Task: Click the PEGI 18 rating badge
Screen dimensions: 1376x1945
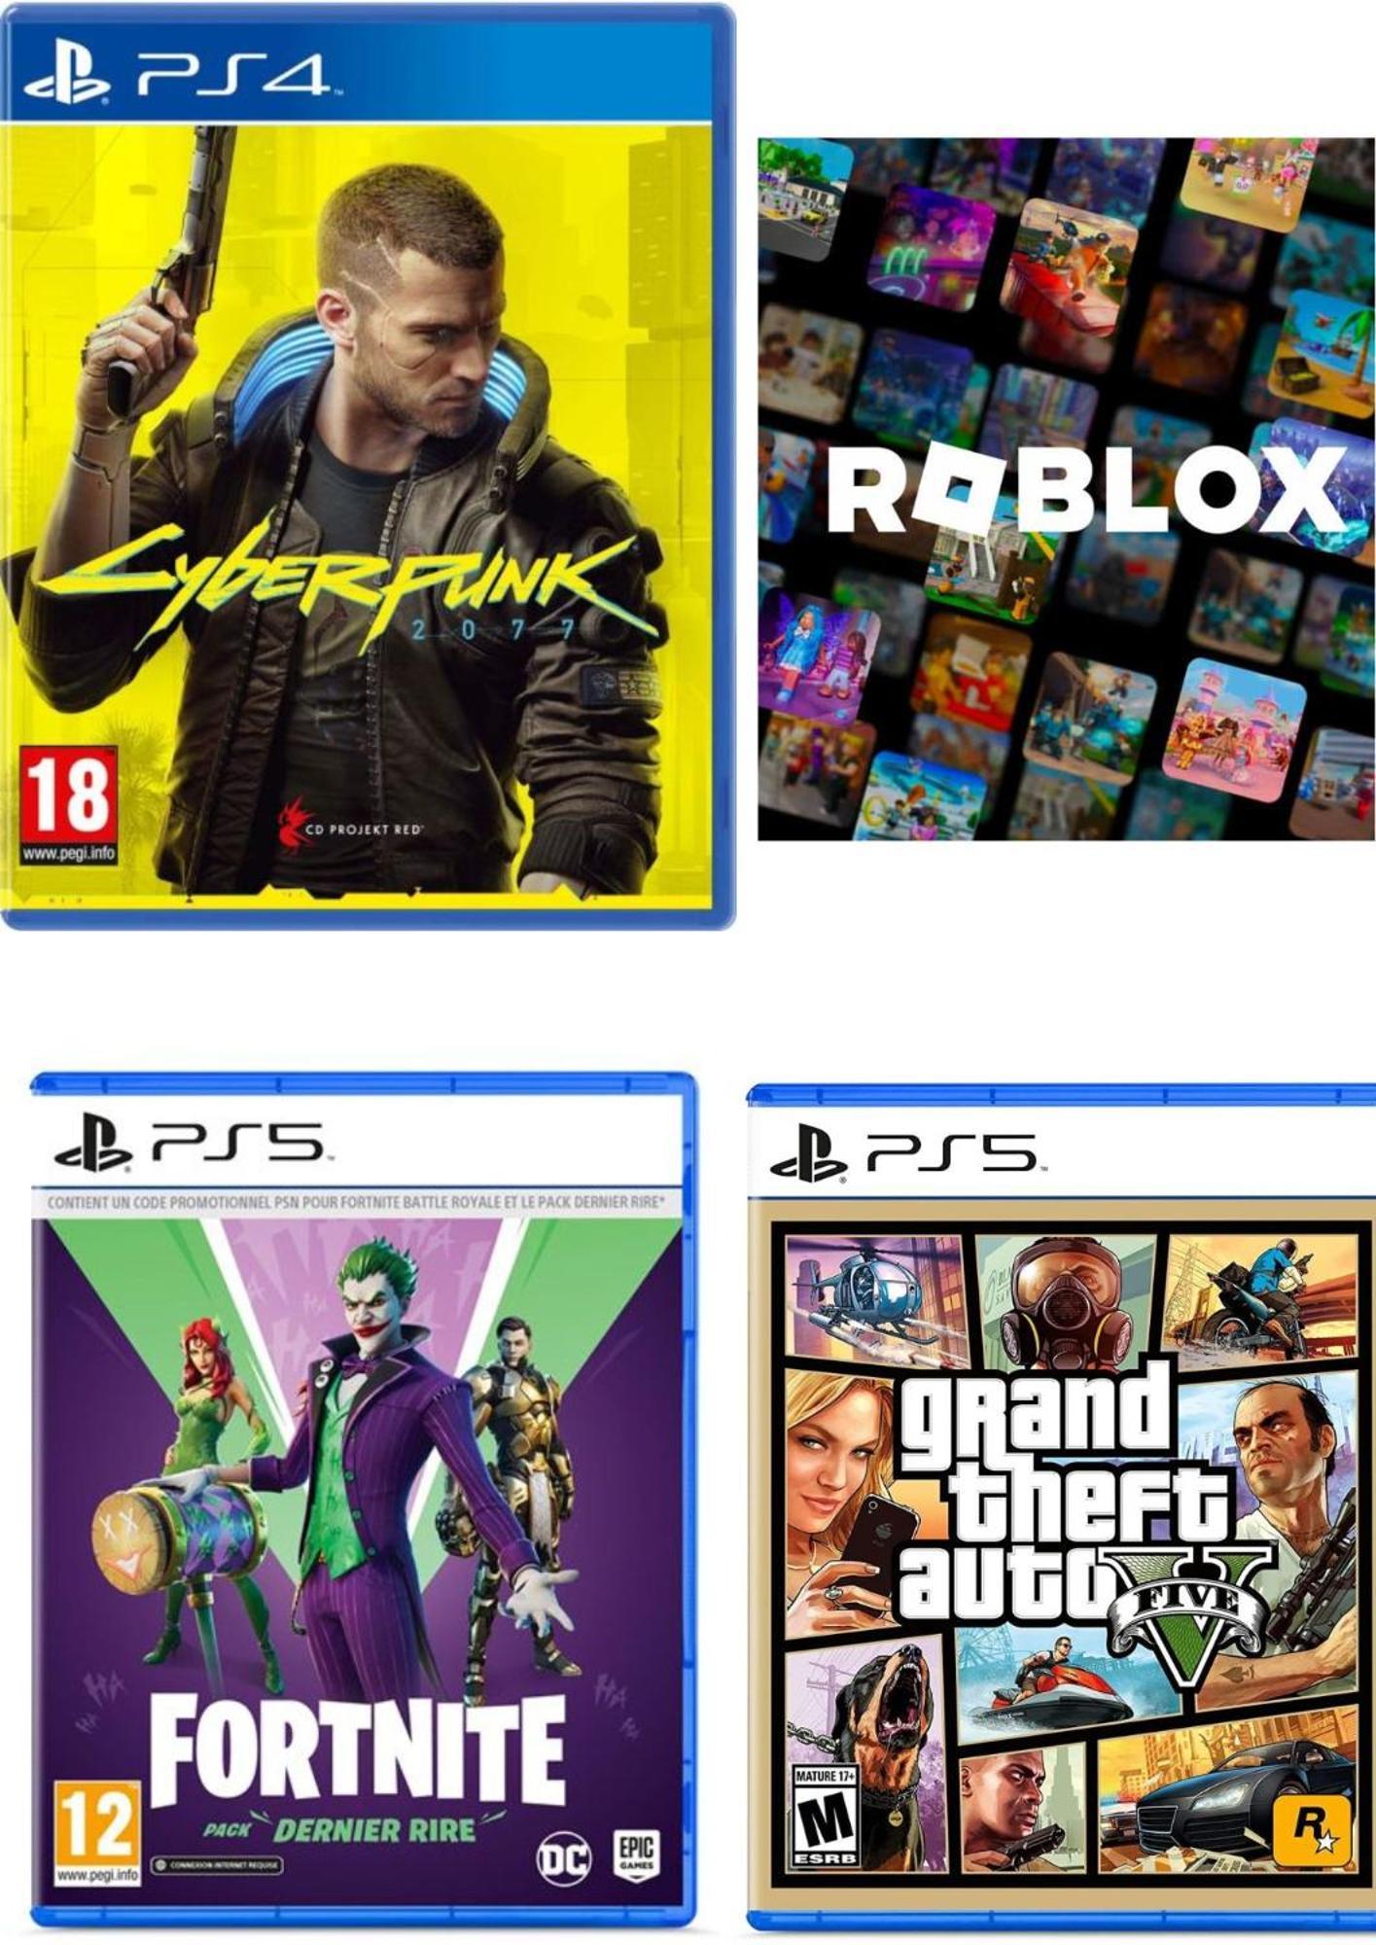Action: click(x=68, y=805)
